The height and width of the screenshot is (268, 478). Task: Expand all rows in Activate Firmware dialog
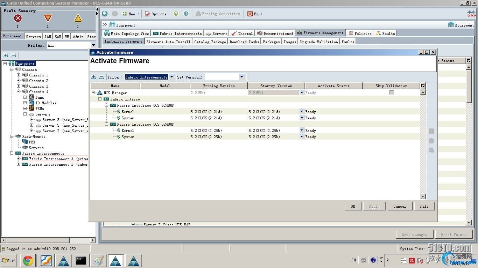(93, 77)
